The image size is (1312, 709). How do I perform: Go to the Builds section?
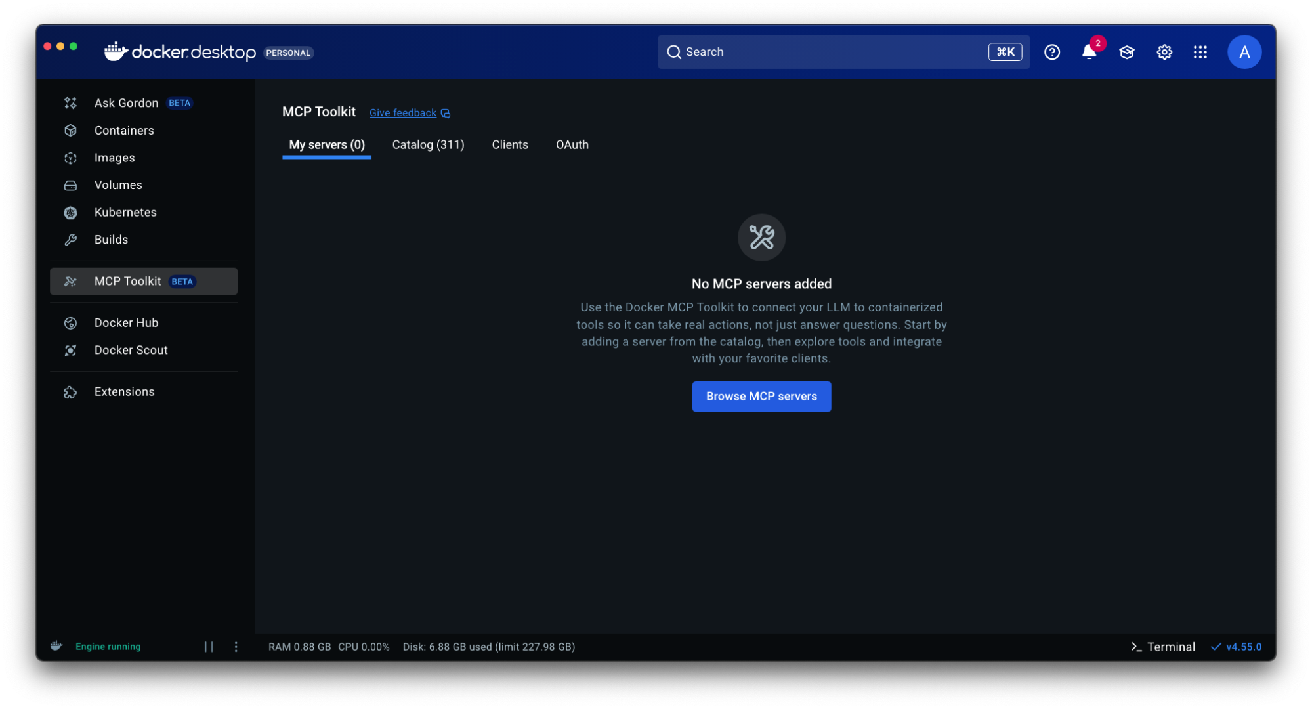[x=111, y=239]
